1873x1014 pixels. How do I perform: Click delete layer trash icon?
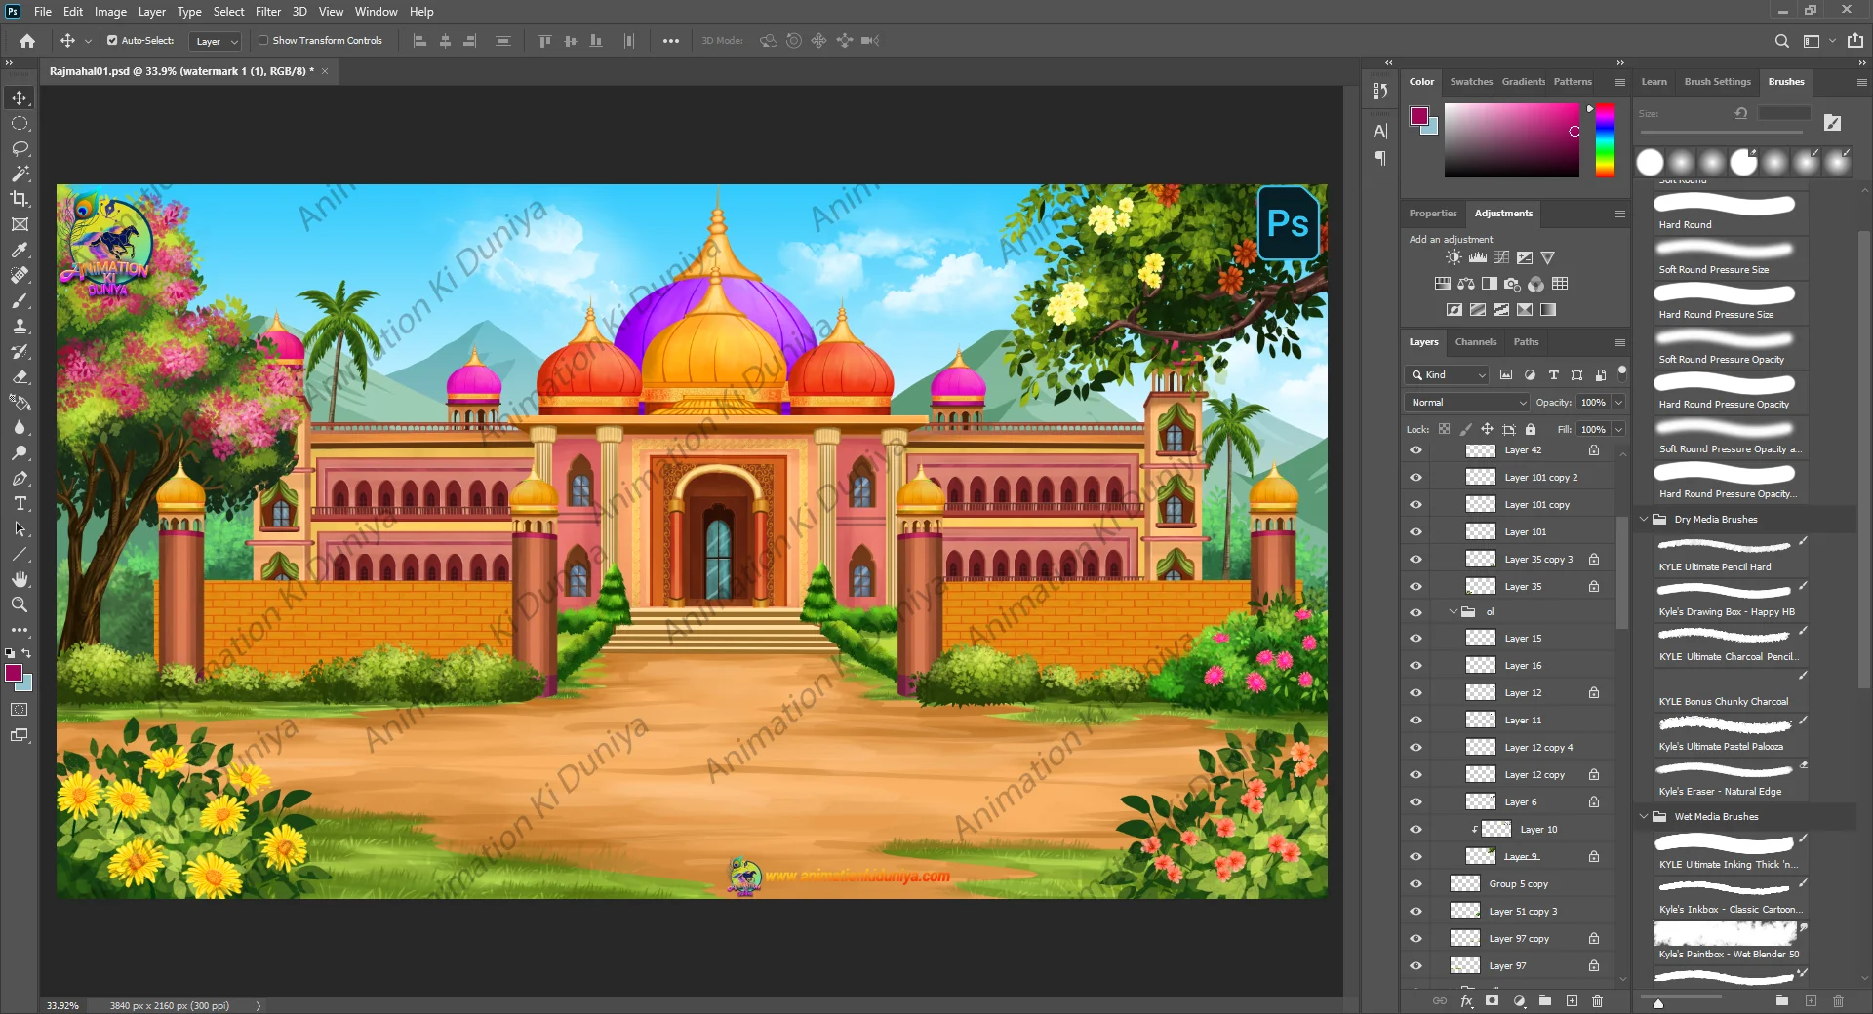[x=1597, y=1001]
